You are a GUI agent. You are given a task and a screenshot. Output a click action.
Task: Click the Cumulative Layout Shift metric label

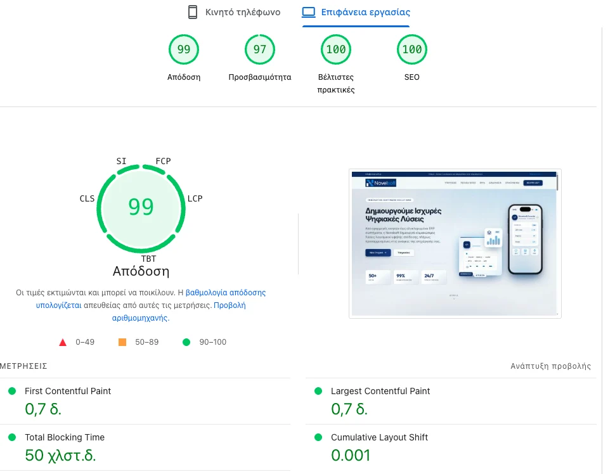(x=379, y=437)
